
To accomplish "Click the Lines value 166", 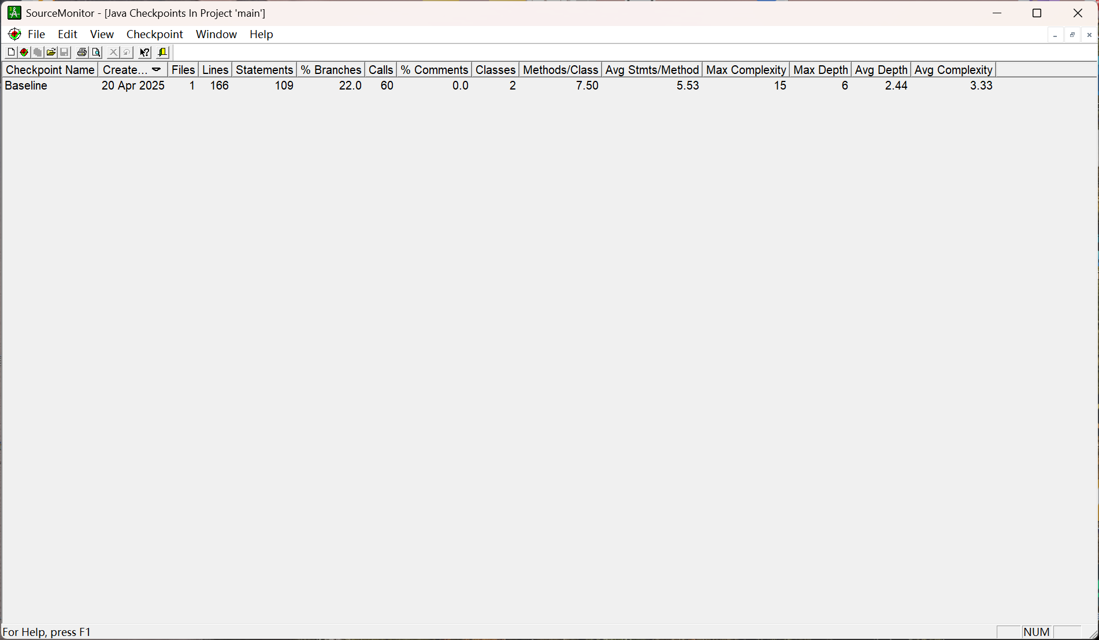I will coord(220,86).
